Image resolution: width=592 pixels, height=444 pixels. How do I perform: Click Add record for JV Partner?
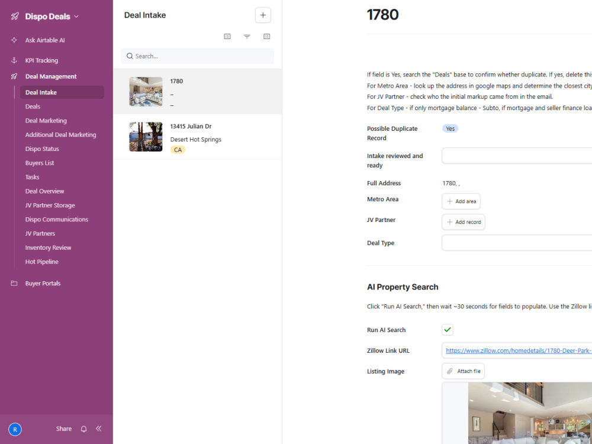[x=464, y=222]
